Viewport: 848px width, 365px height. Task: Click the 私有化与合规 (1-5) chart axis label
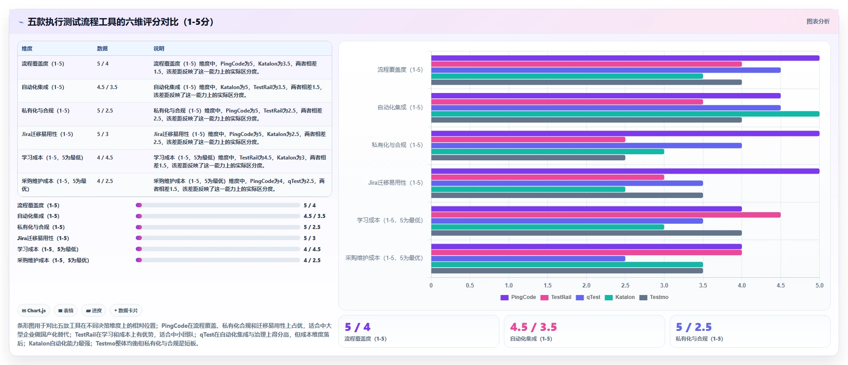pyautogui.click(x=397, y=145)
